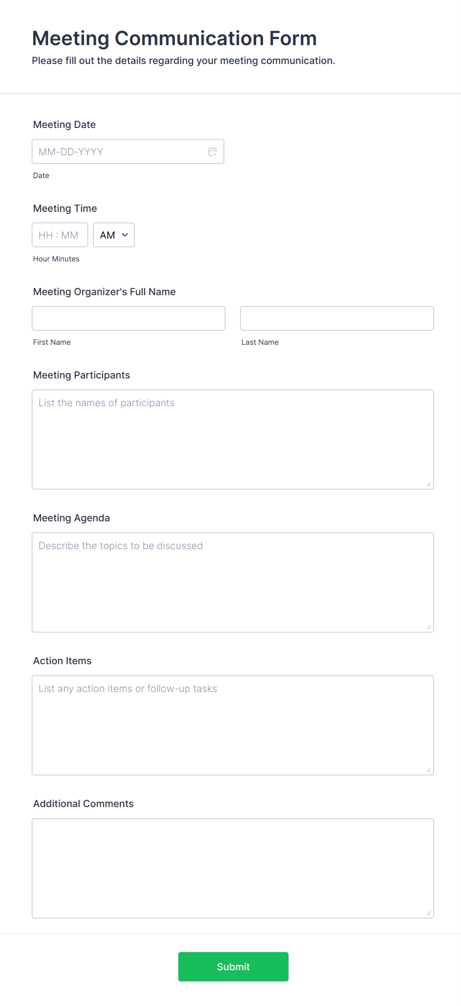Click the resize handle of Meeting Agenda box
The height and width of the screenshot is (1006, 461).
[x=428, y=627]
